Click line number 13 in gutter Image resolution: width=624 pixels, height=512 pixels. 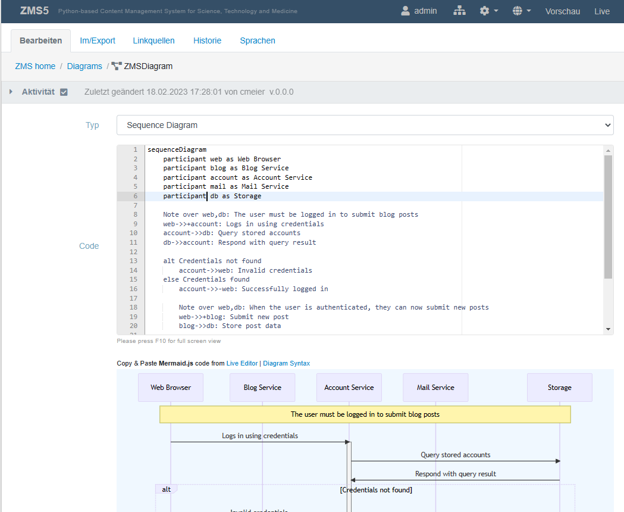pos(133,261)
